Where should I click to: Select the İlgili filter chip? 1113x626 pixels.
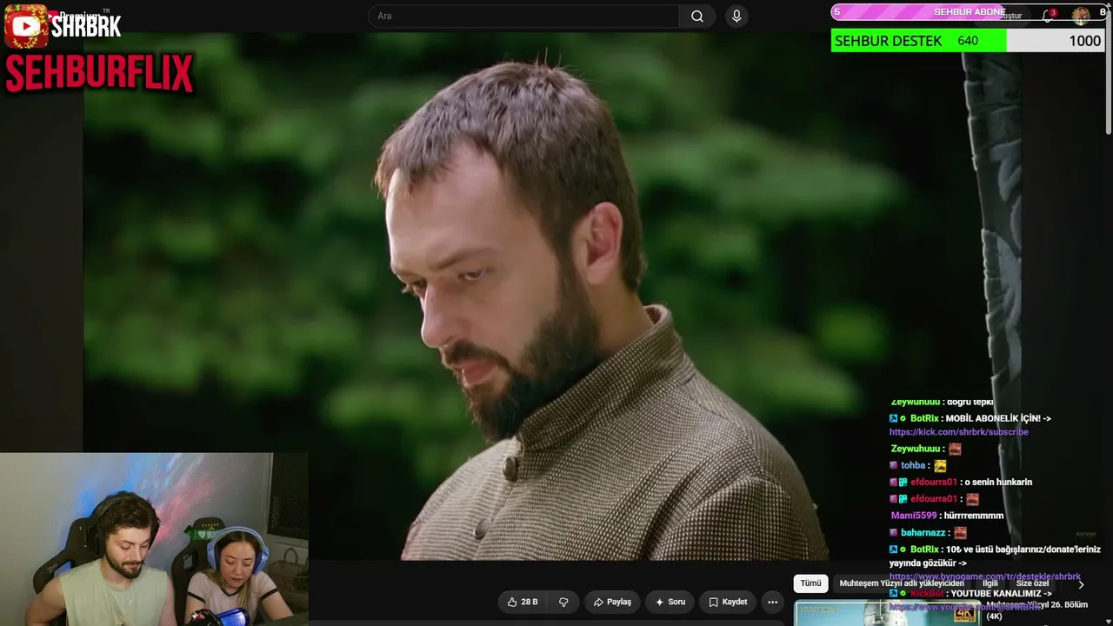pyautogui.click(x=990, y=583)
